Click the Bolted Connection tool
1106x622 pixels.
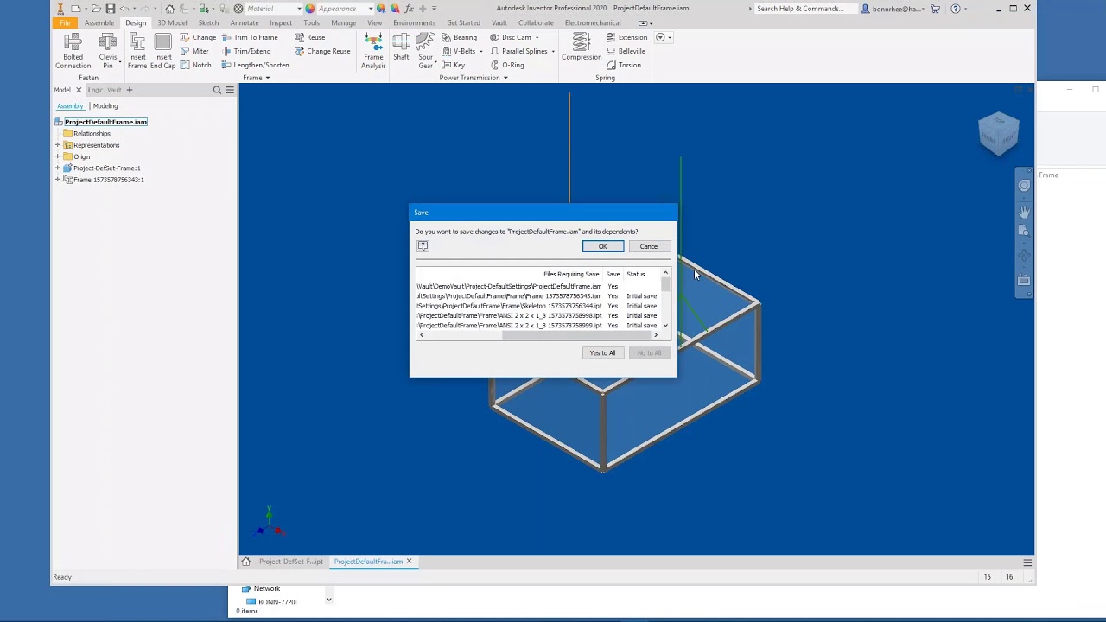[73, 51]
